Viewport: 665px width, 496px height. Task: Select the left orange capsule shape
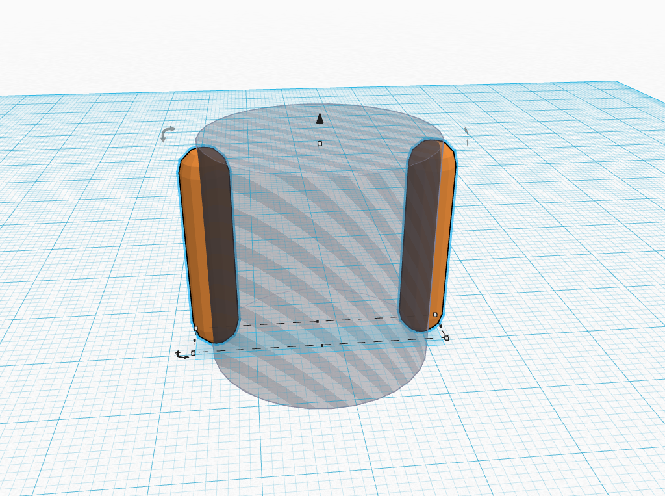208,244
